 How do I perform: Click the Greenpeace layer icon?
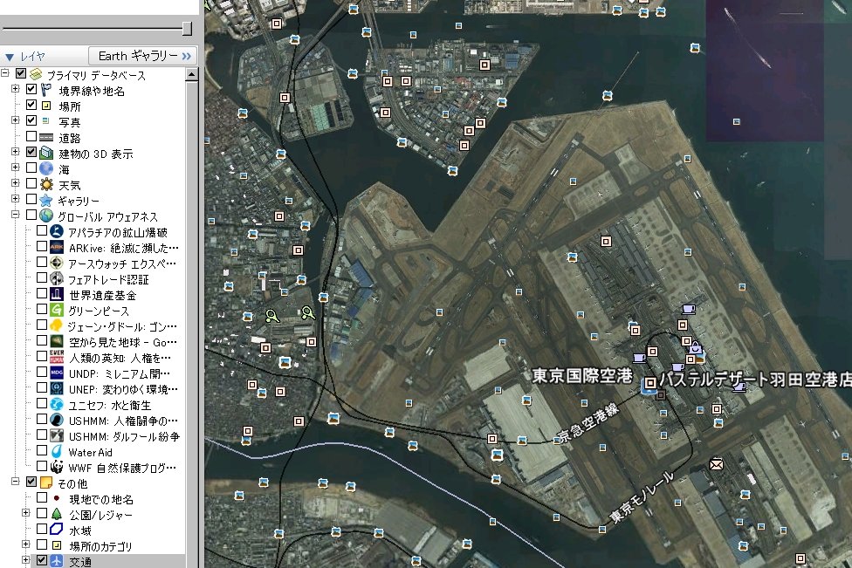tap(57, 311)
